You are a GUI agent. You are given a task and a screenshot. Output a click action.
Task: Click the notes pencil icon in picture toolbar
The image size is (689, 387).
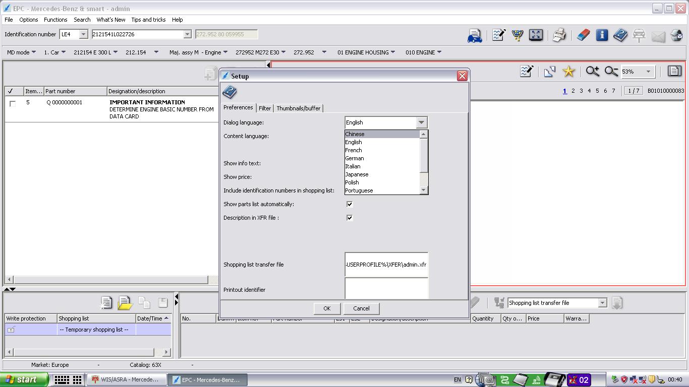(x=526, y=72)
